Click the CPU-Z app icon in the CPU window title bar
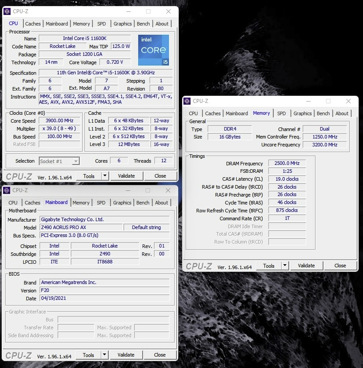 7,11
